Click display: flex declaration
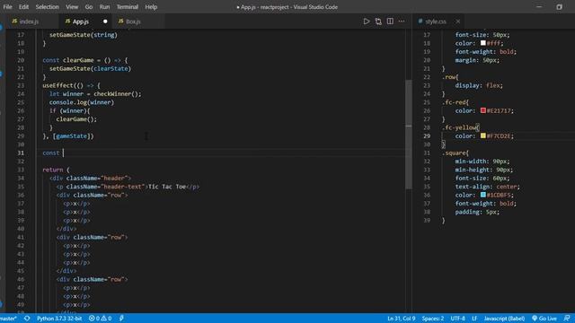 tap(479, 85)
